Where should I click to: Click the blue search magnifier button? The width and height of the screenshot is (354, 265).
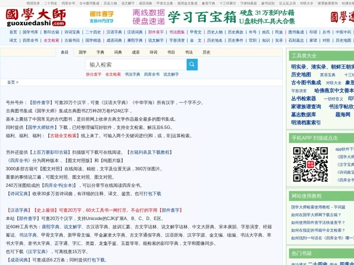pyautogui.click(x=192, y=64)
